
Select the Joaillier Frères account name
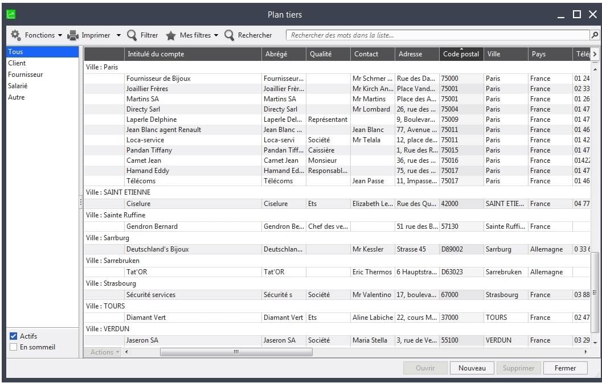(147, 89)
